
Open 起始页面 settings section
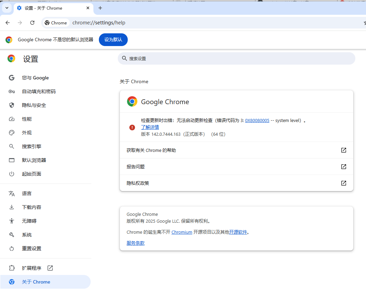pos(46,174)
